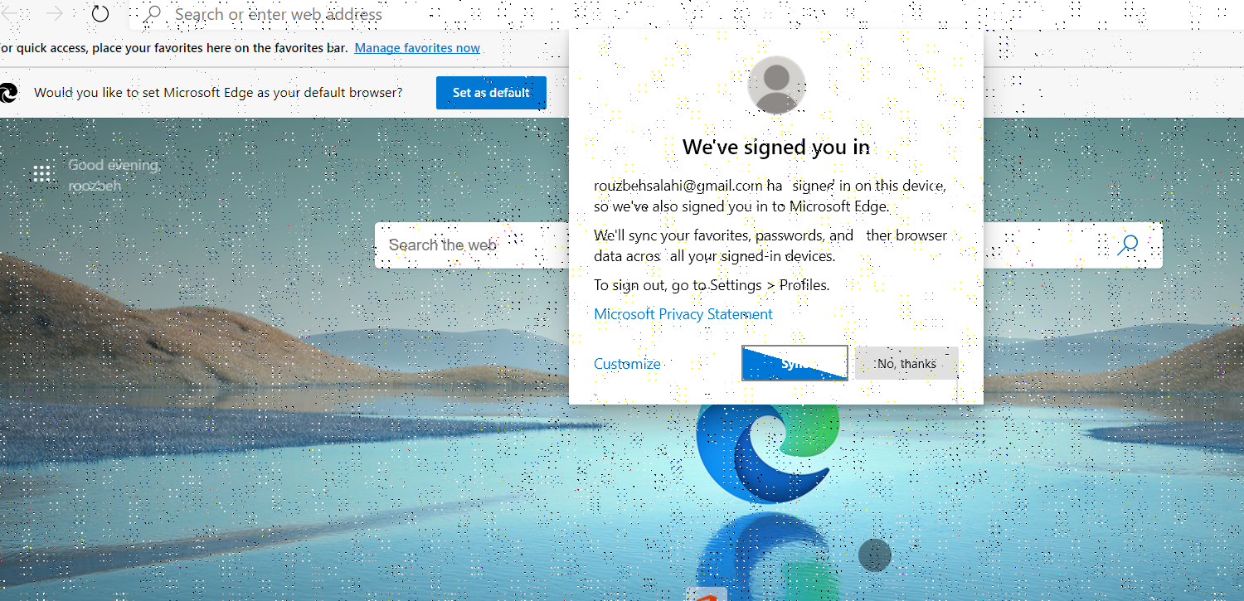This screenshot has height=601, width=1244.
Task: Dismiss the dialog with No, thanks
Action: (906, 363)
